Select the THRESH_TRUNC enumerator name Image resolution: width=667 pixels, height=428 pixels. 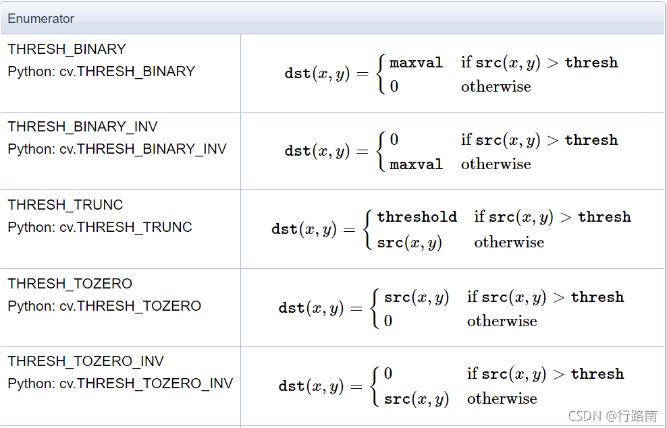[x=65, y=205]
